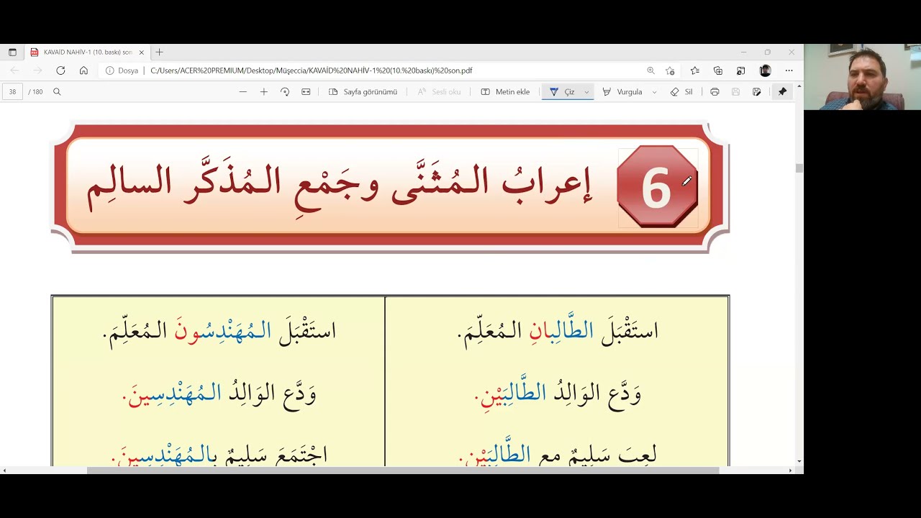Click the horizontal scroll right arrow
This screenshot has height=518, width=921.
(790, 471)
